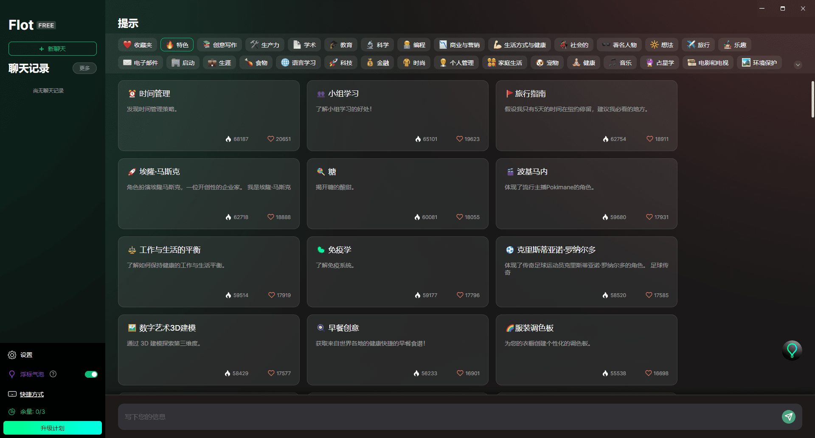Open the 创意写作 category tab
This screenshot has height=438, width=815.
point(219,45)
